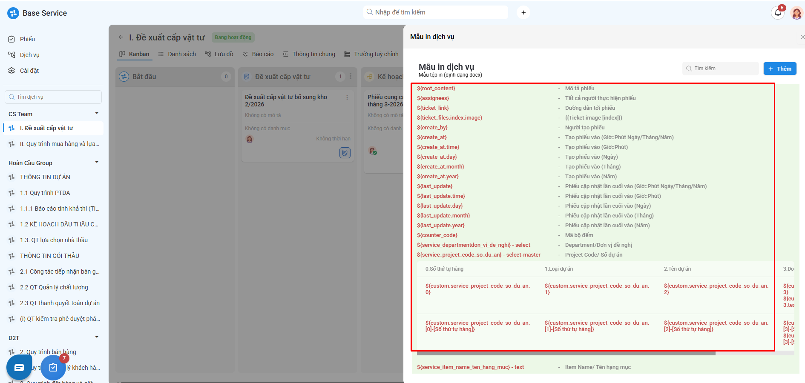Open 2.3 QT thanh quyết toán dự án
This screenshot has height=383, width=805.
pyautogui.click(x=54, y=303)
